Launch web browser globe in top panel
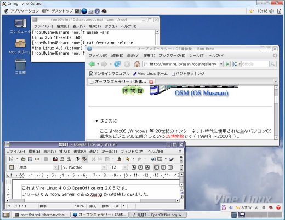 coord(84,11)
